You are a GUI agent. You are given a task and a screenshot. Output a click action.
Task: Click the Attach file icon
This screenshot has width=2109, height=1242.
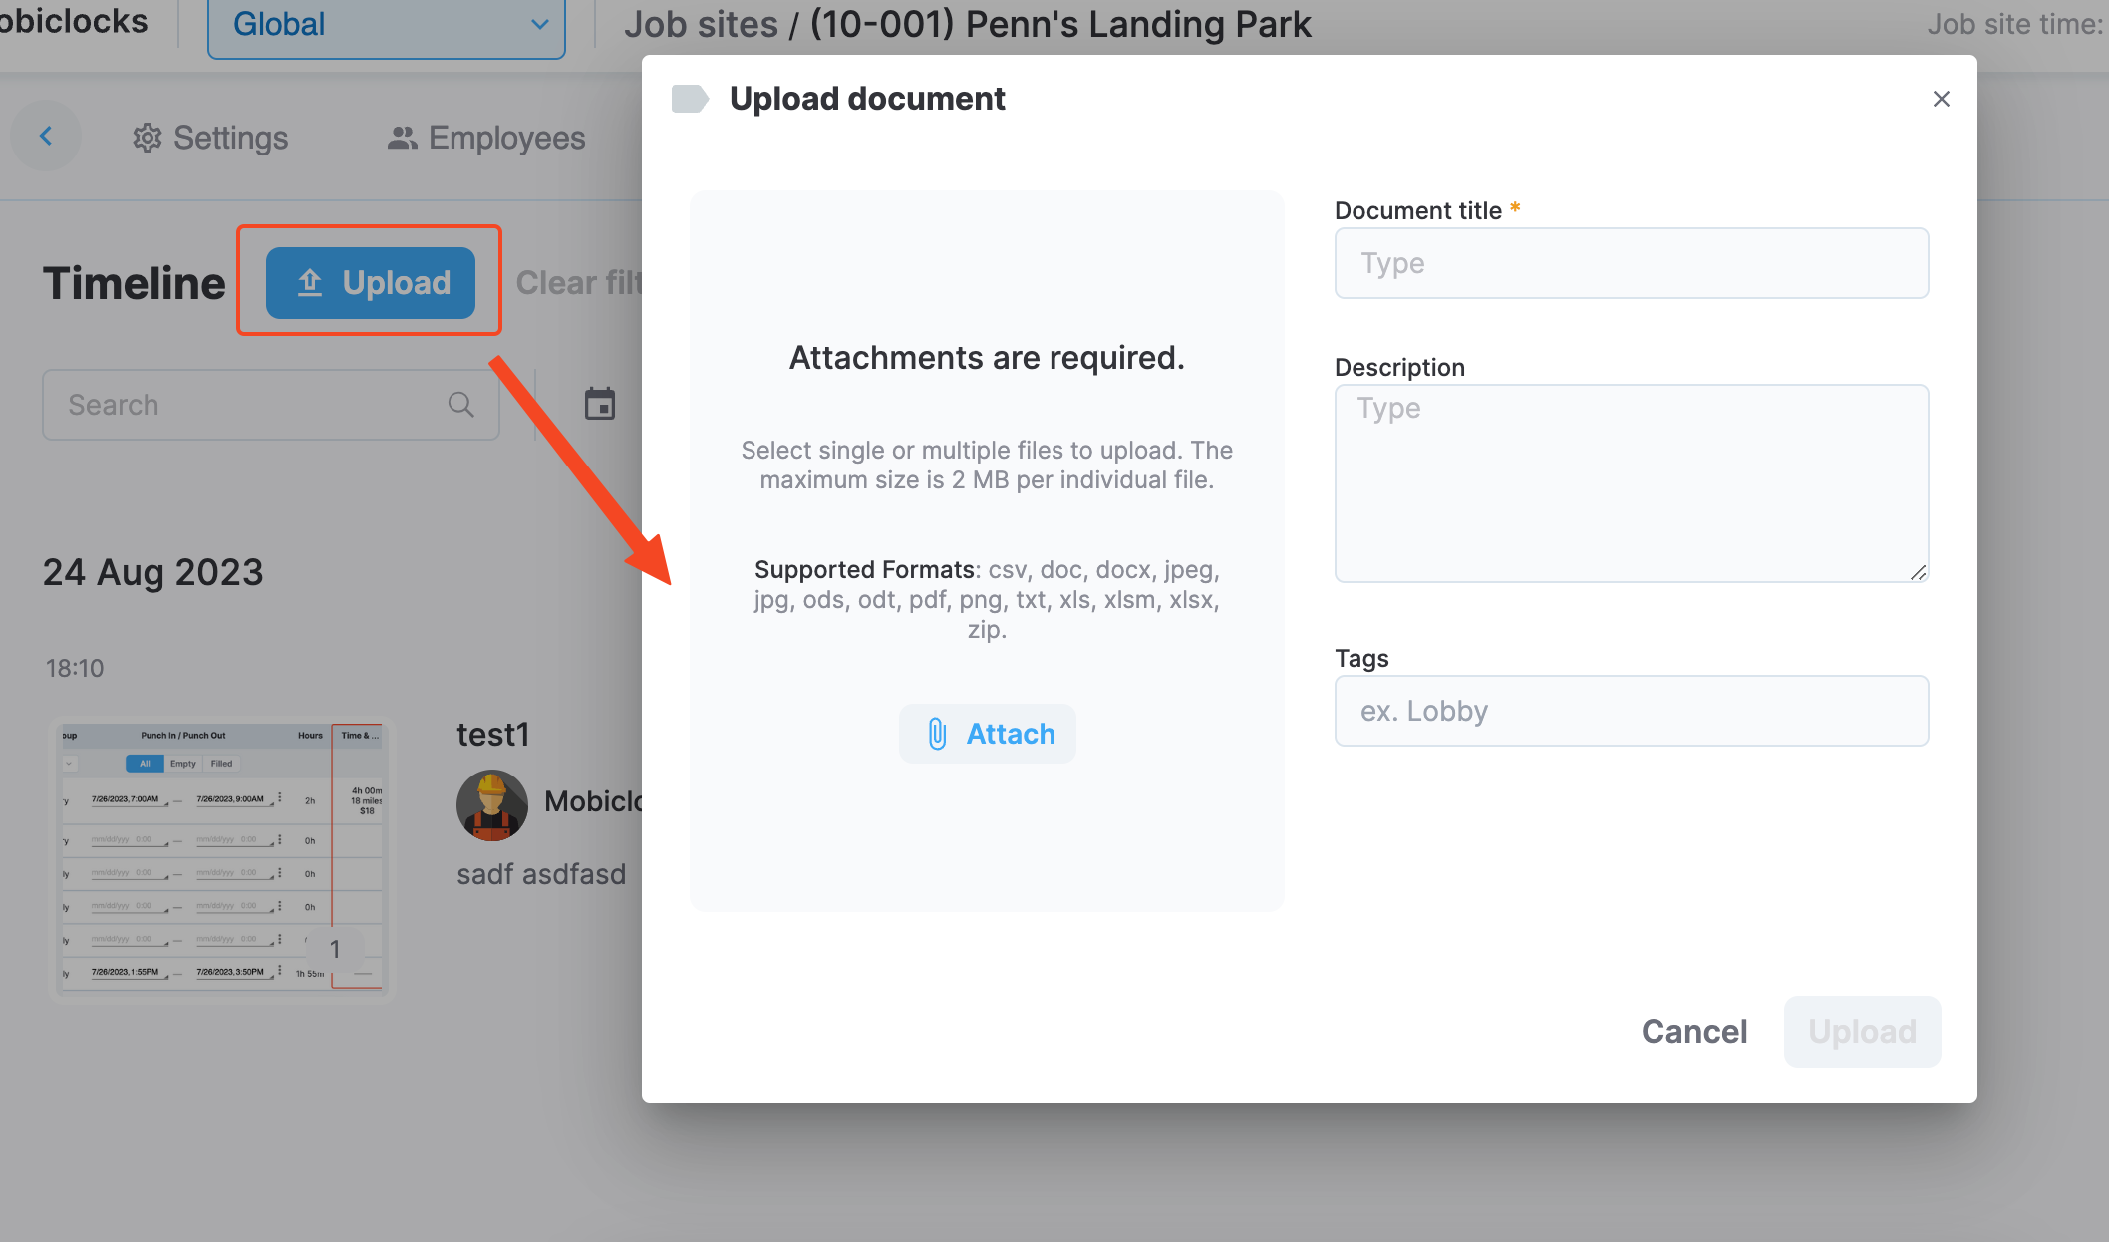pos(936,734)
